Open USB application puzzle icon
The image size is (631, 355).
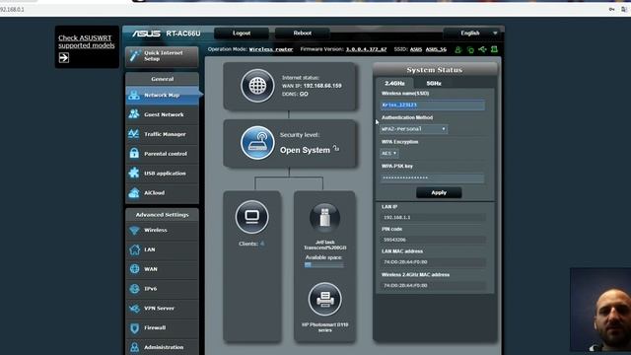tap(134, 174)
